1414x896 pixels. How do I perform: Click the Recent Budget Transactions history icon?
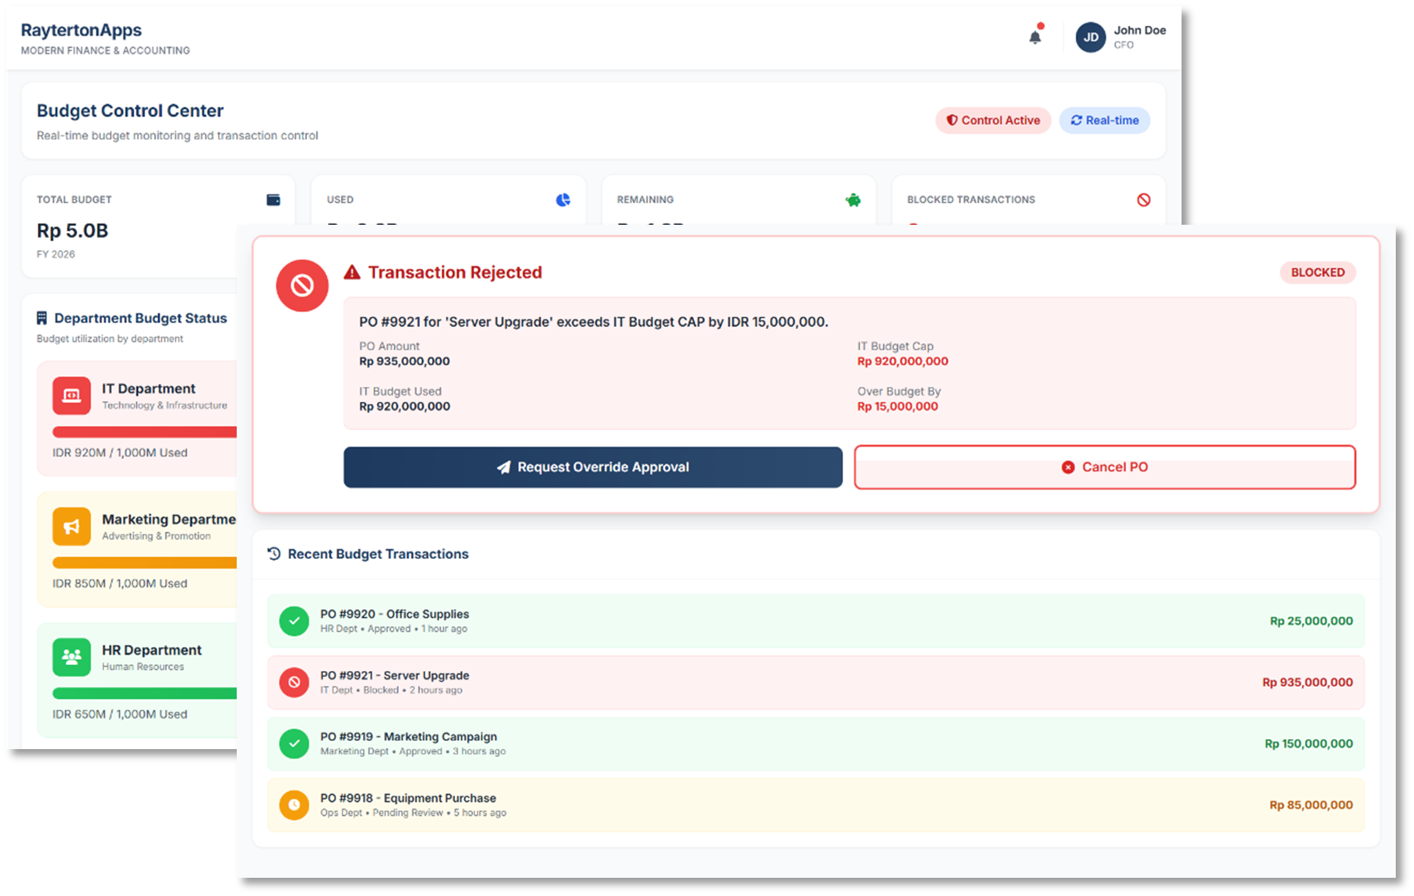274,554
